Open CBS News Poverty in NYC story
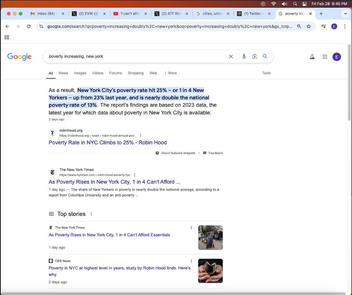This screenshot has height=295, width=352. pos(119,271)
